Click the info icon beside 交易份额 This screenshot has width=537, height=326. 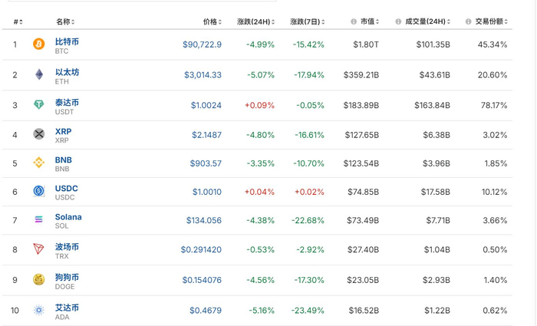[468, 21]
